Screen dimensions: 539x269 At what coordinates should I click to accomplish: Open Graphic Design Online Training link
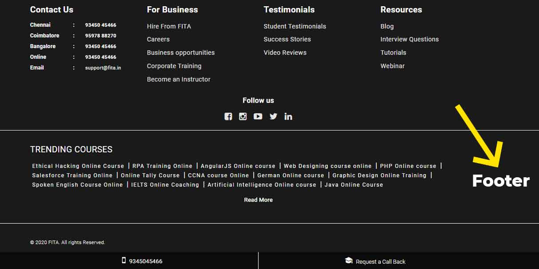click(379, 175)
